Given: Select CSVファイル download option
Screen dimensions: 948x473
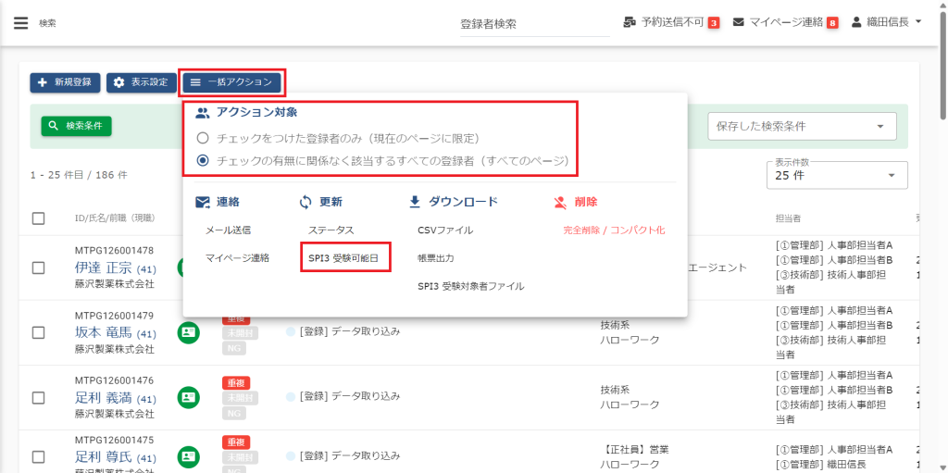Looking at the screenshot, I should click(x=445, y=230).
